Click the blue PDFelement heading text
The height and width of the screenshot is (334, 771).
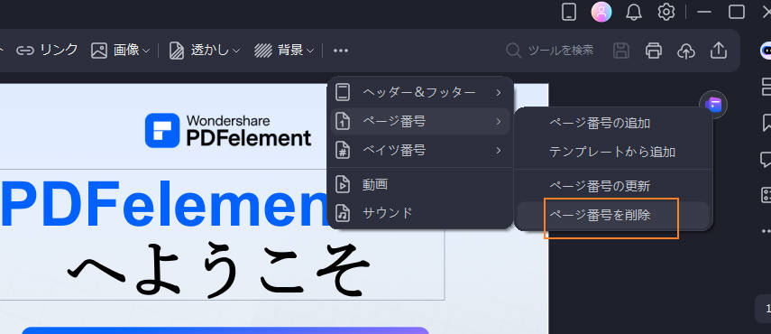(x=164, y=204)
